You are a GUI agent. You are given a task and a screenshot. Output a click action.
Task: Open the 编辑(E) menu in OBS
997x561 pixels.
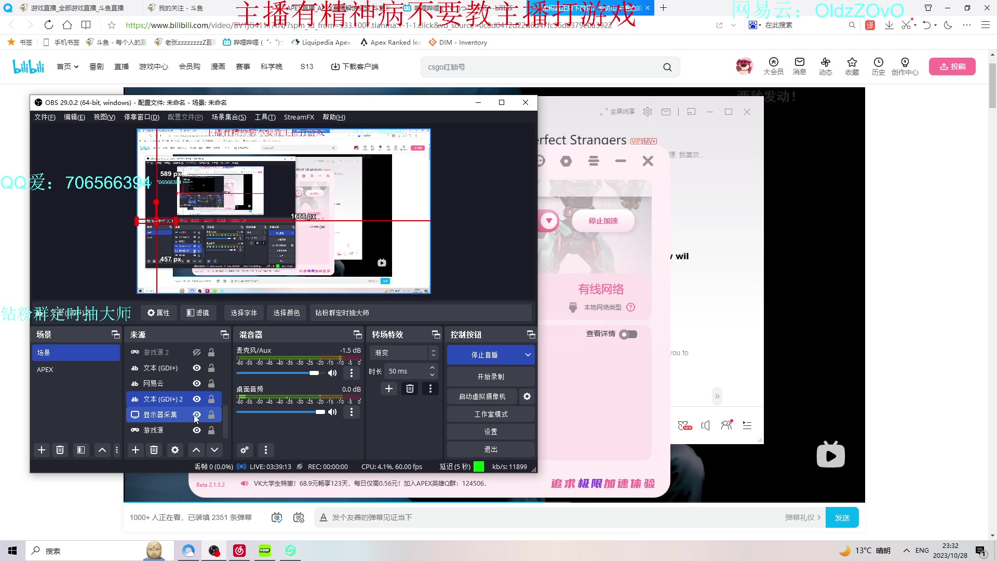coord(74,117)
